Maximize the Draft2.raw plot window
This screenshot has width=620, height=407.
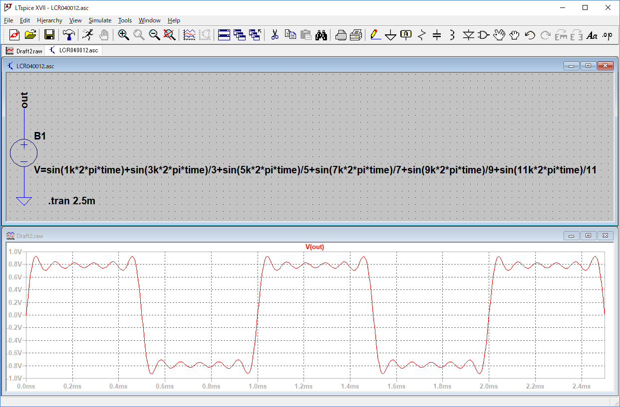[589, 236]
